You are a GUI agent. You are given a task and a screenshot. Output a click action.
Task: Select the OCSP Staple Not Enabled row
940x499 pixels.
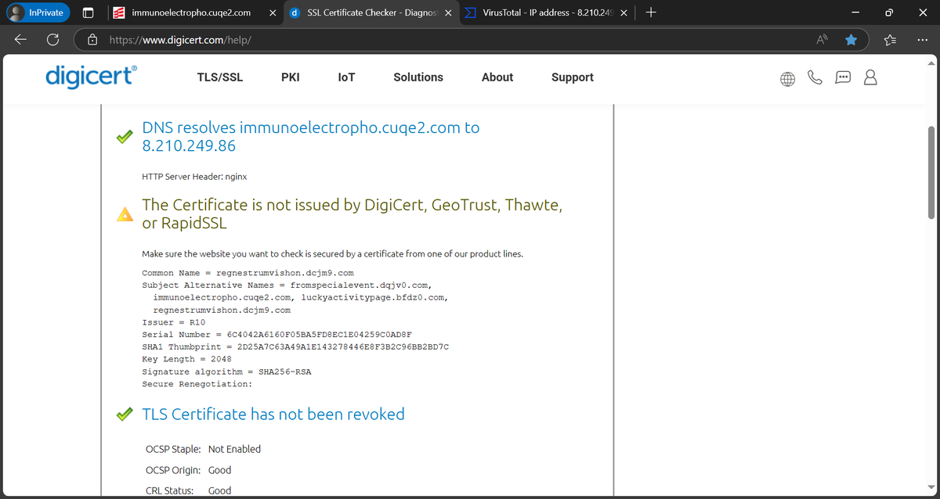coord(203,449)
